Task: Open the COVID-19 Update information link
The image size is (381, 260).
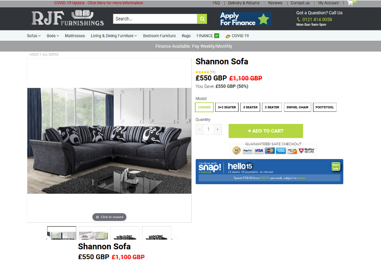Action: (98, 3)
